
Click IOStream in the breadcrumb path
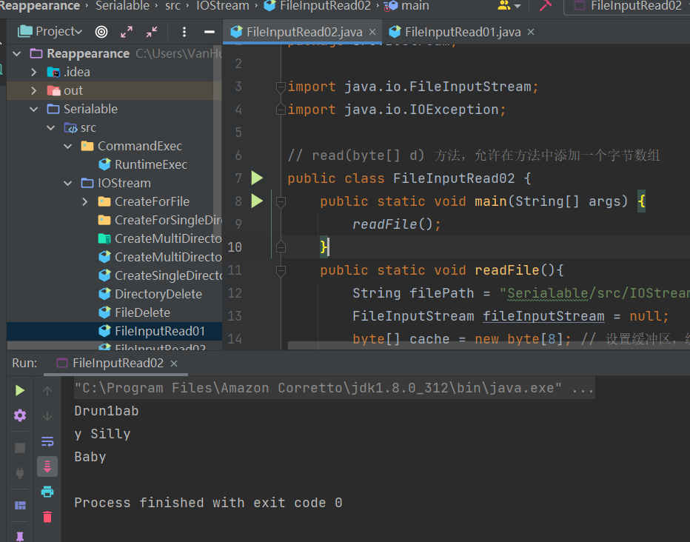[x=222, y=6]
